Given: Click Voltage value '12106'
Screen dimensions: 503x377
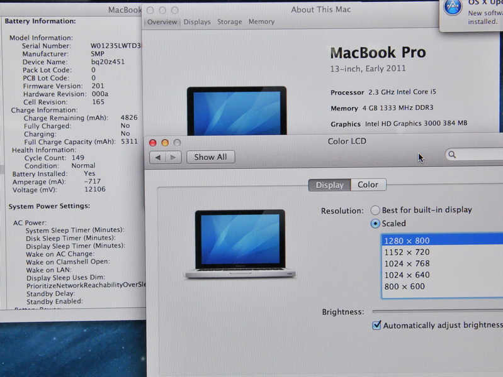Looking at the screenshot, I should [94, 189].
